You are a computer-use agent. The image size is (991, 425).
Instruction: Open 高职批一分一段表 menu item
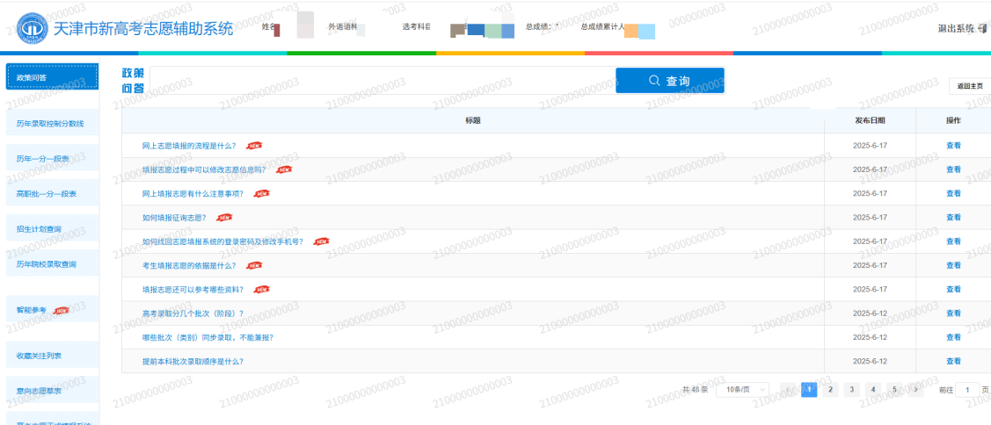[x=52, y=193]
